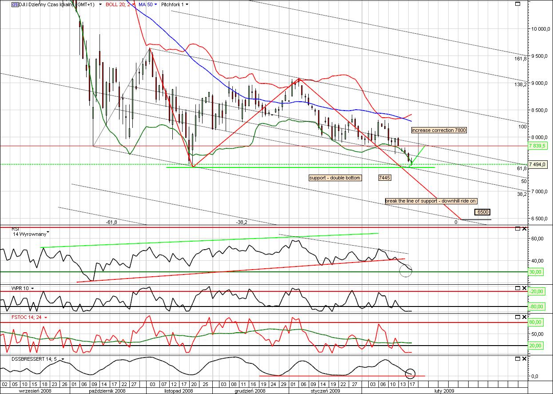Open the DJI instrument dropdown arrow

click(100, 4)
